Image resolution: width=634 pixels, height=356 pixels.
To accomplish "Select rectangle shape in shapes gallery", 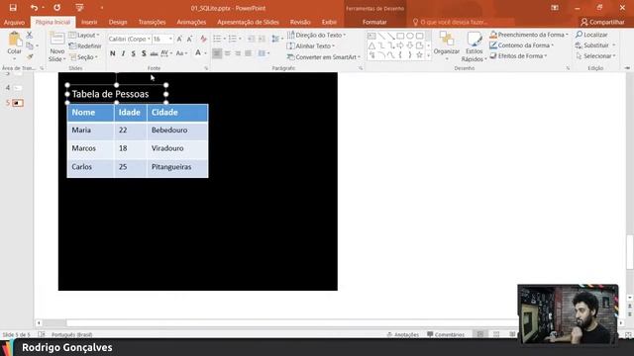I will coord(400,36).
